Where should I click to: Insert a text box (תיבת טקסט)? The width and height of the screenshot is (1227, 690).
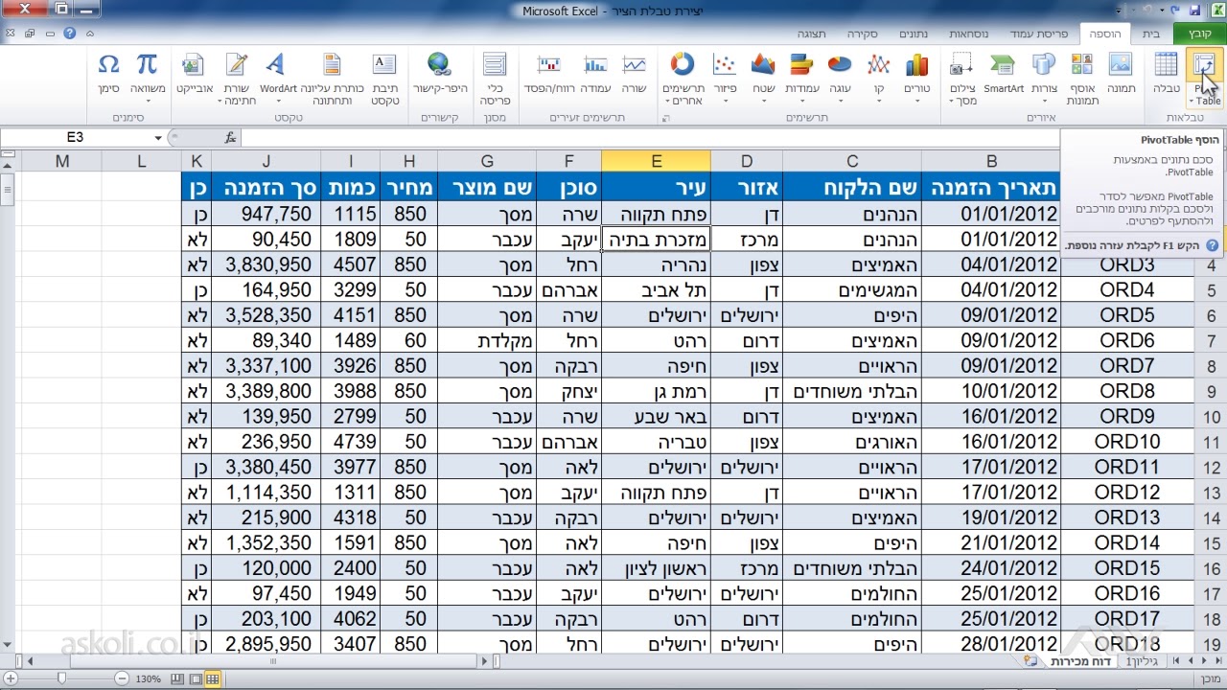tap(384, 77)
